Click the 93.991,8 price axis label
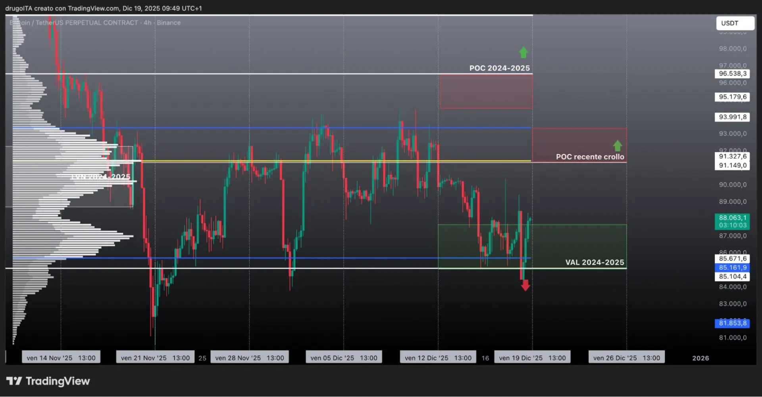Image resolution: width=762 pixels, height=397 pixels. coord(732,117)
